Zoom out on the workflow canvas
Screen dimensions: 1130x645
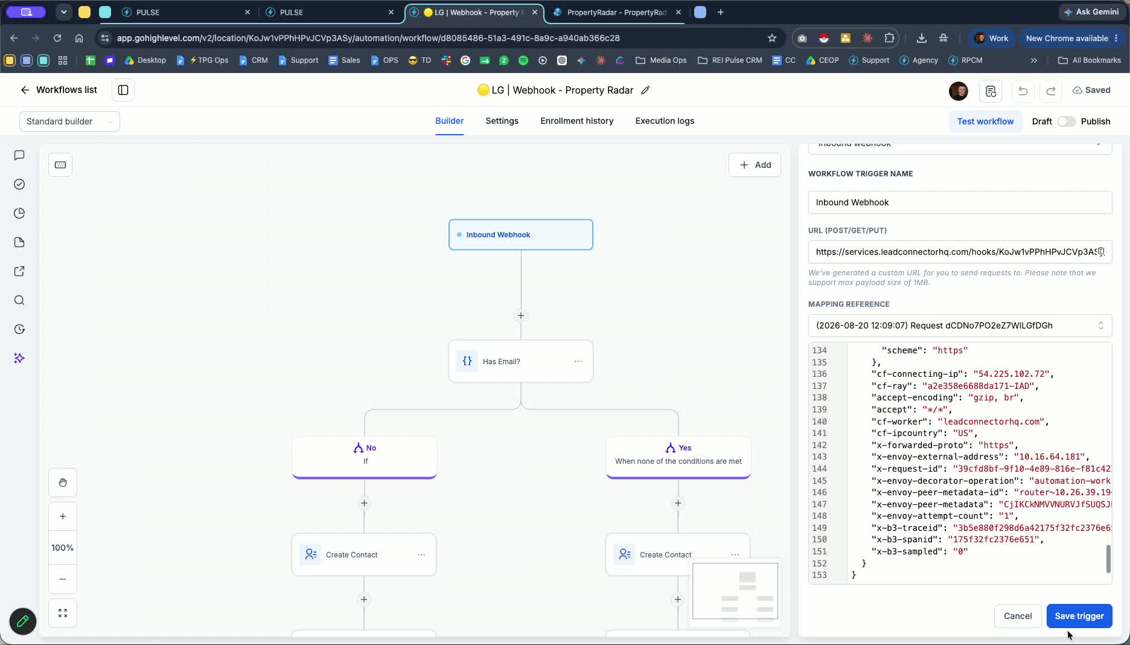tap(63, 579)
